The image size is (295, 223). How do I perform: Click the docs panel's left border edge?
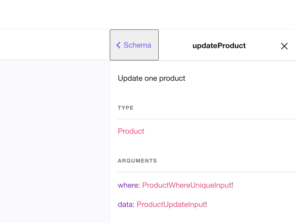[x=110, y=141]
